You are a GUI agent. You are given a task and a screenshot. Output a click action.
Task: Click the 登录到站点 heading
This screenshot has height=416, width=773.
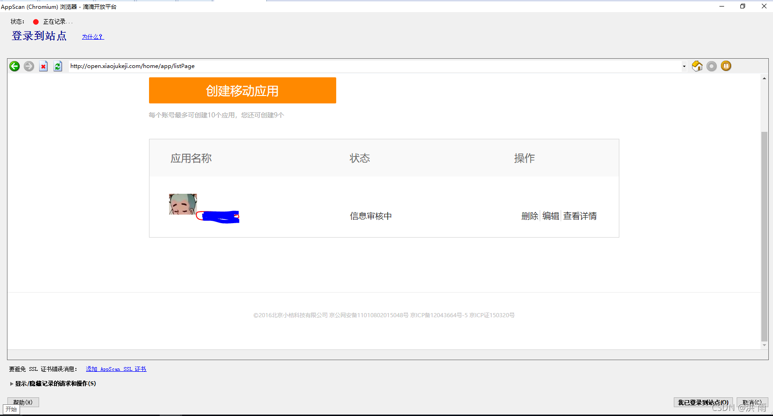coord(39,36)
